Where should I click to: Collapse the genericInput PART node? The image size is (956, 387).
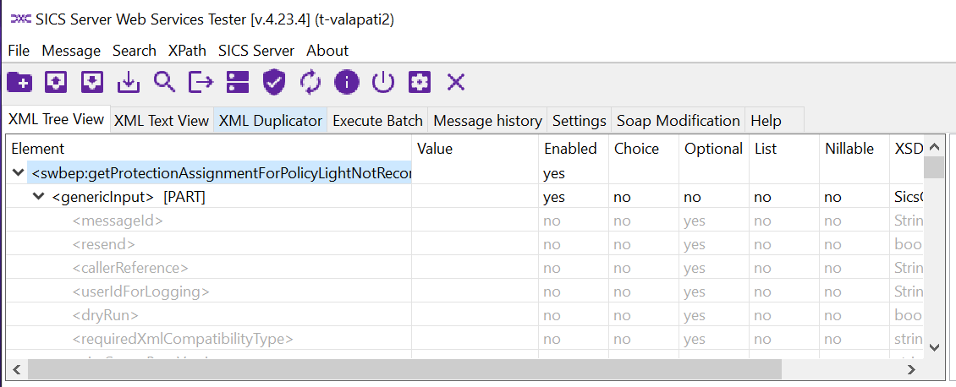coord(39,197)
